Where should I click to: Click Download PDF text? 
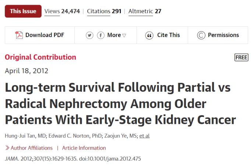(45, 35)
